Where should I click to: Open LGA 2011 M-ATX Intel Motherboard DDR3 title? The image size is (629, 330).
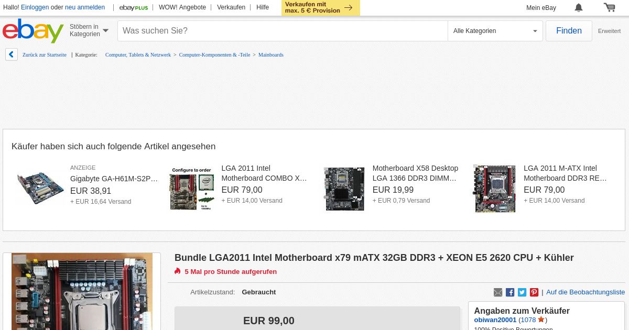565,173
